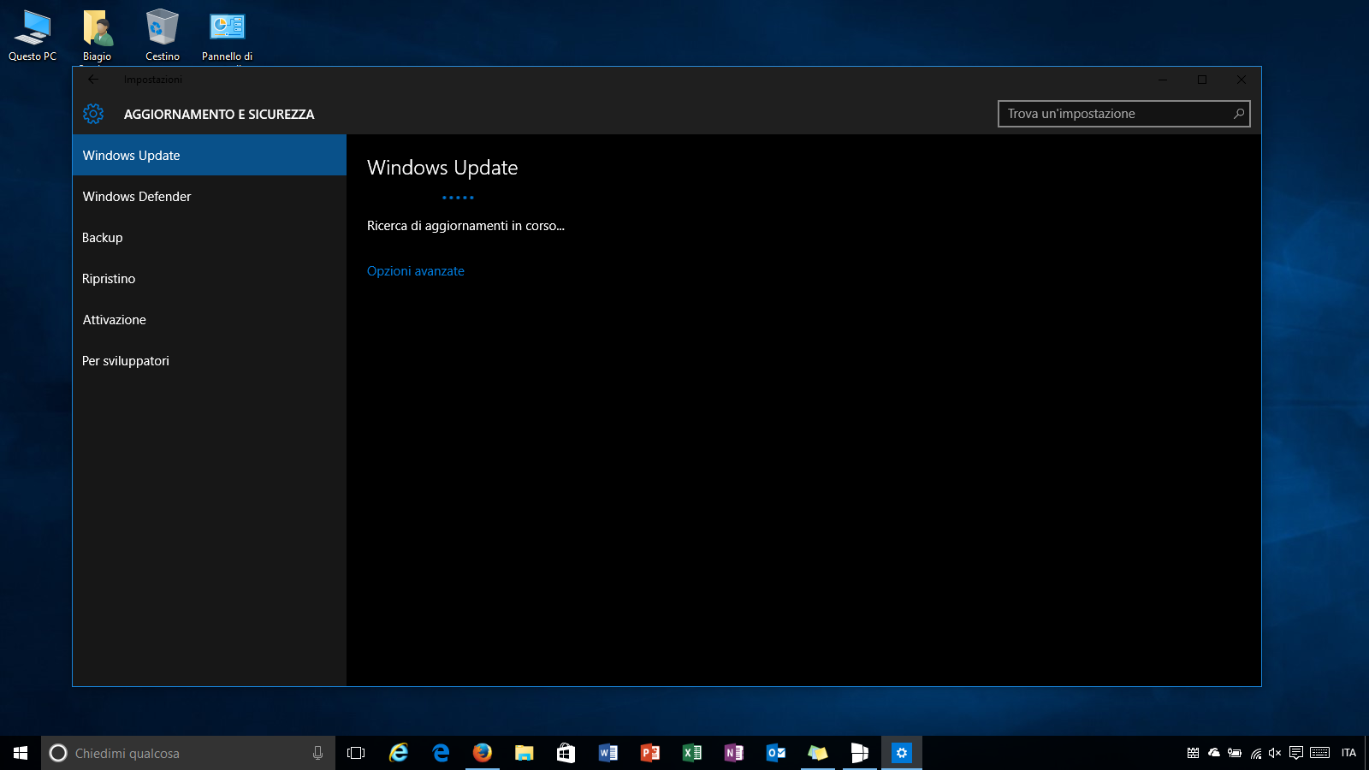Click the Settings gear icon in the taskbar
The width and height of the screenshot is (1369, 770).
pos(902,753)
